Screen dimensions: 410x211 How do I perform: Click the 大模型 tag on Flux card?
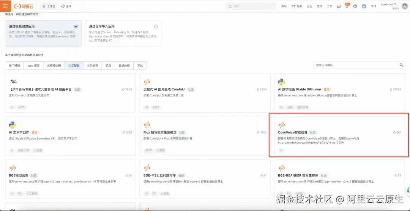[161, 150]
